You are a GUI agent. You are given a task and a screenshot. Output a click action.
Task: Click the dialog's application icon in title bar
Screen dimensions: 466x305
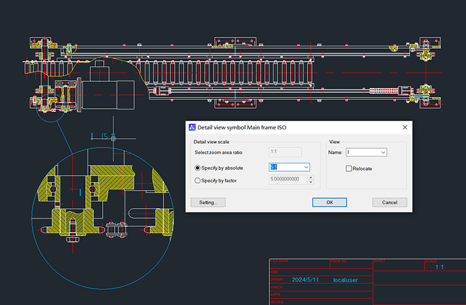192,127
